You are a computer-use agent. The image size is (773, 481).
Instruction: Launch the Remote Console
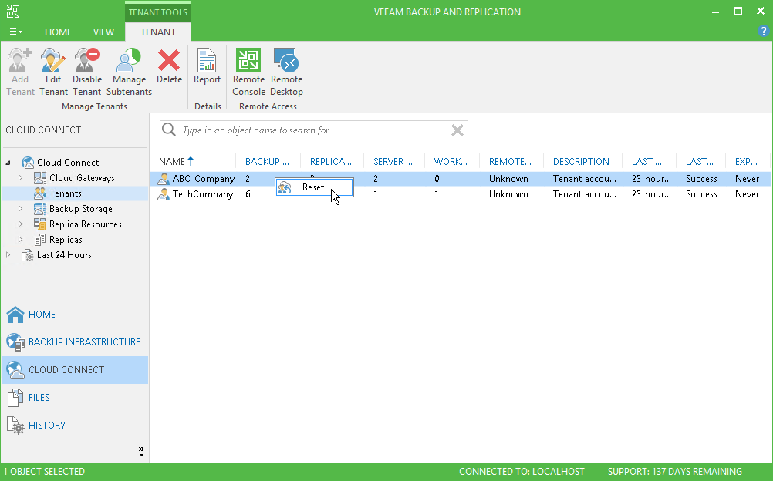(x=248, y=72)
